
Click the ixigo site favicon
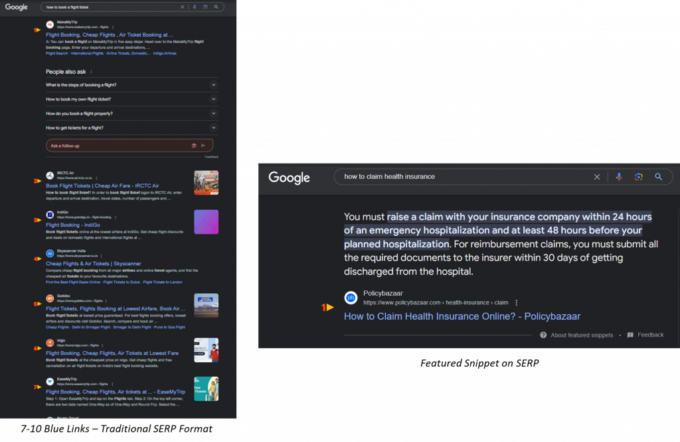(50, 342)
